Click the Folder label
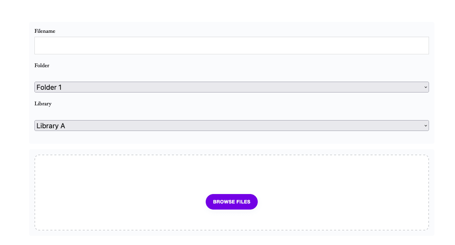The height and width of the screenshot is (245, 455). [42, 65]
